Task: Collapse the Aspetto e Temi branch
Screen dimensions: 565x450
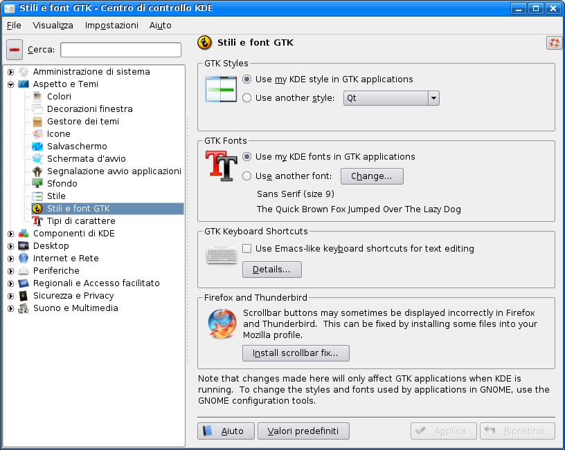Action: [10, 84]
